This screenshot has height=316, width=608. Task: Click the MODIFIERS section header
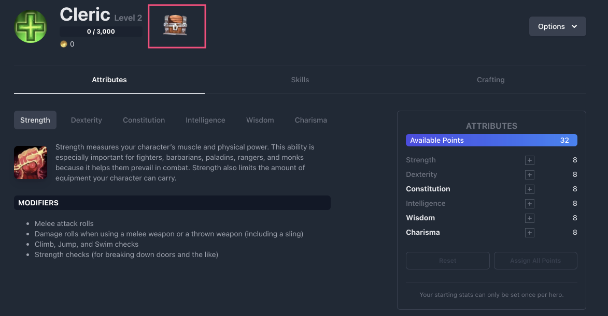tap(172, 203)
